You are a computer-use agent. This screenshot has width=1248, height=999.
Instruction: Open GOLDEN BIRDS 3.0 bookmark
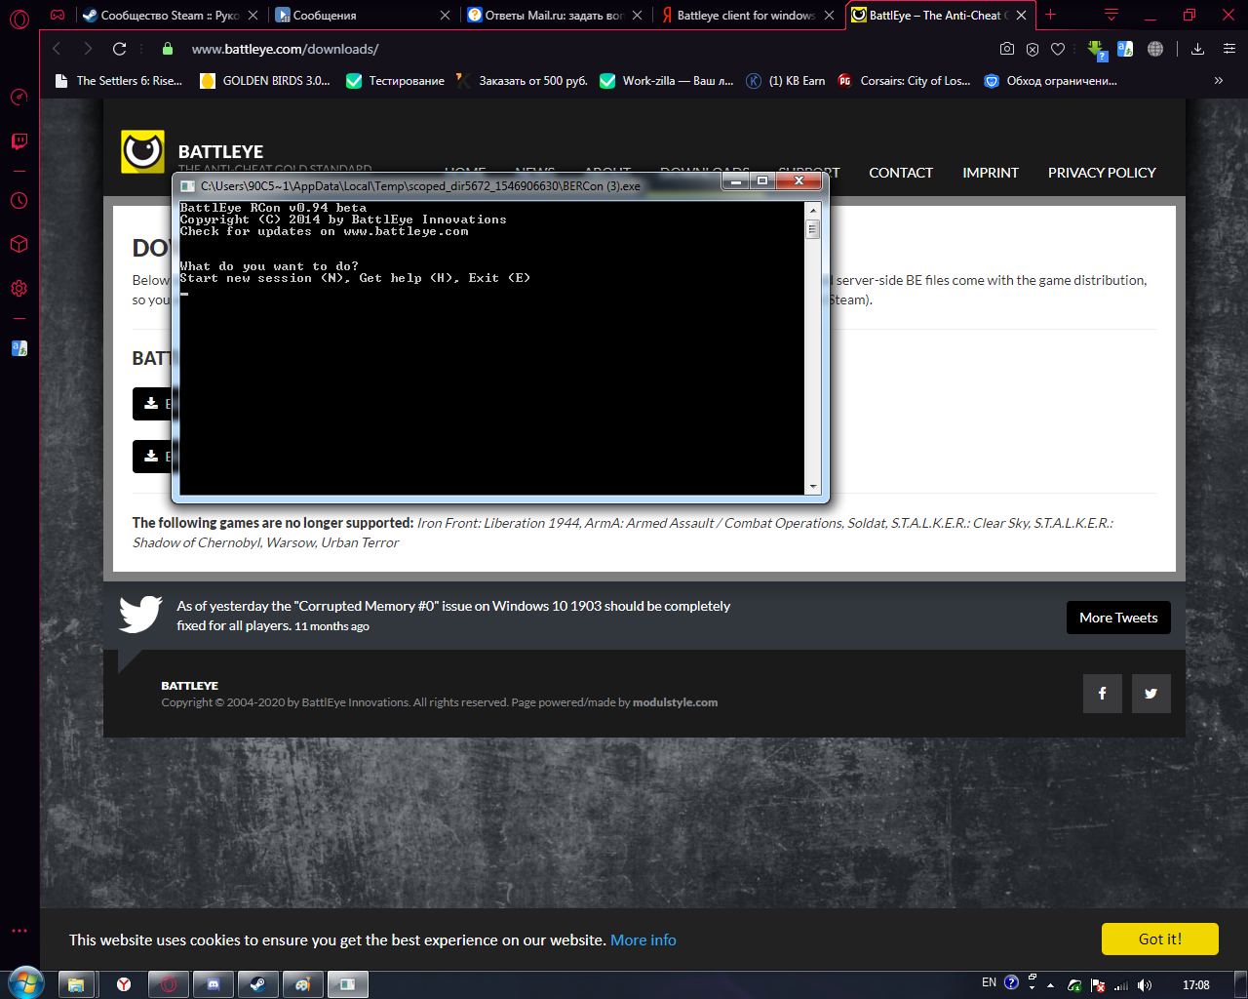click(x=265, y=81)
